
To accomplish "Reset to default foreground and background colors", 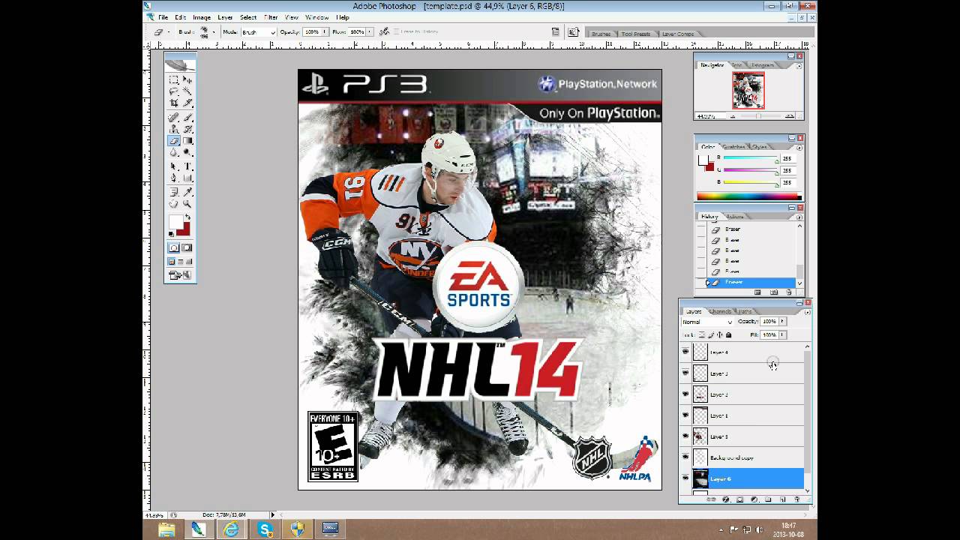I will tap(172, 235).
